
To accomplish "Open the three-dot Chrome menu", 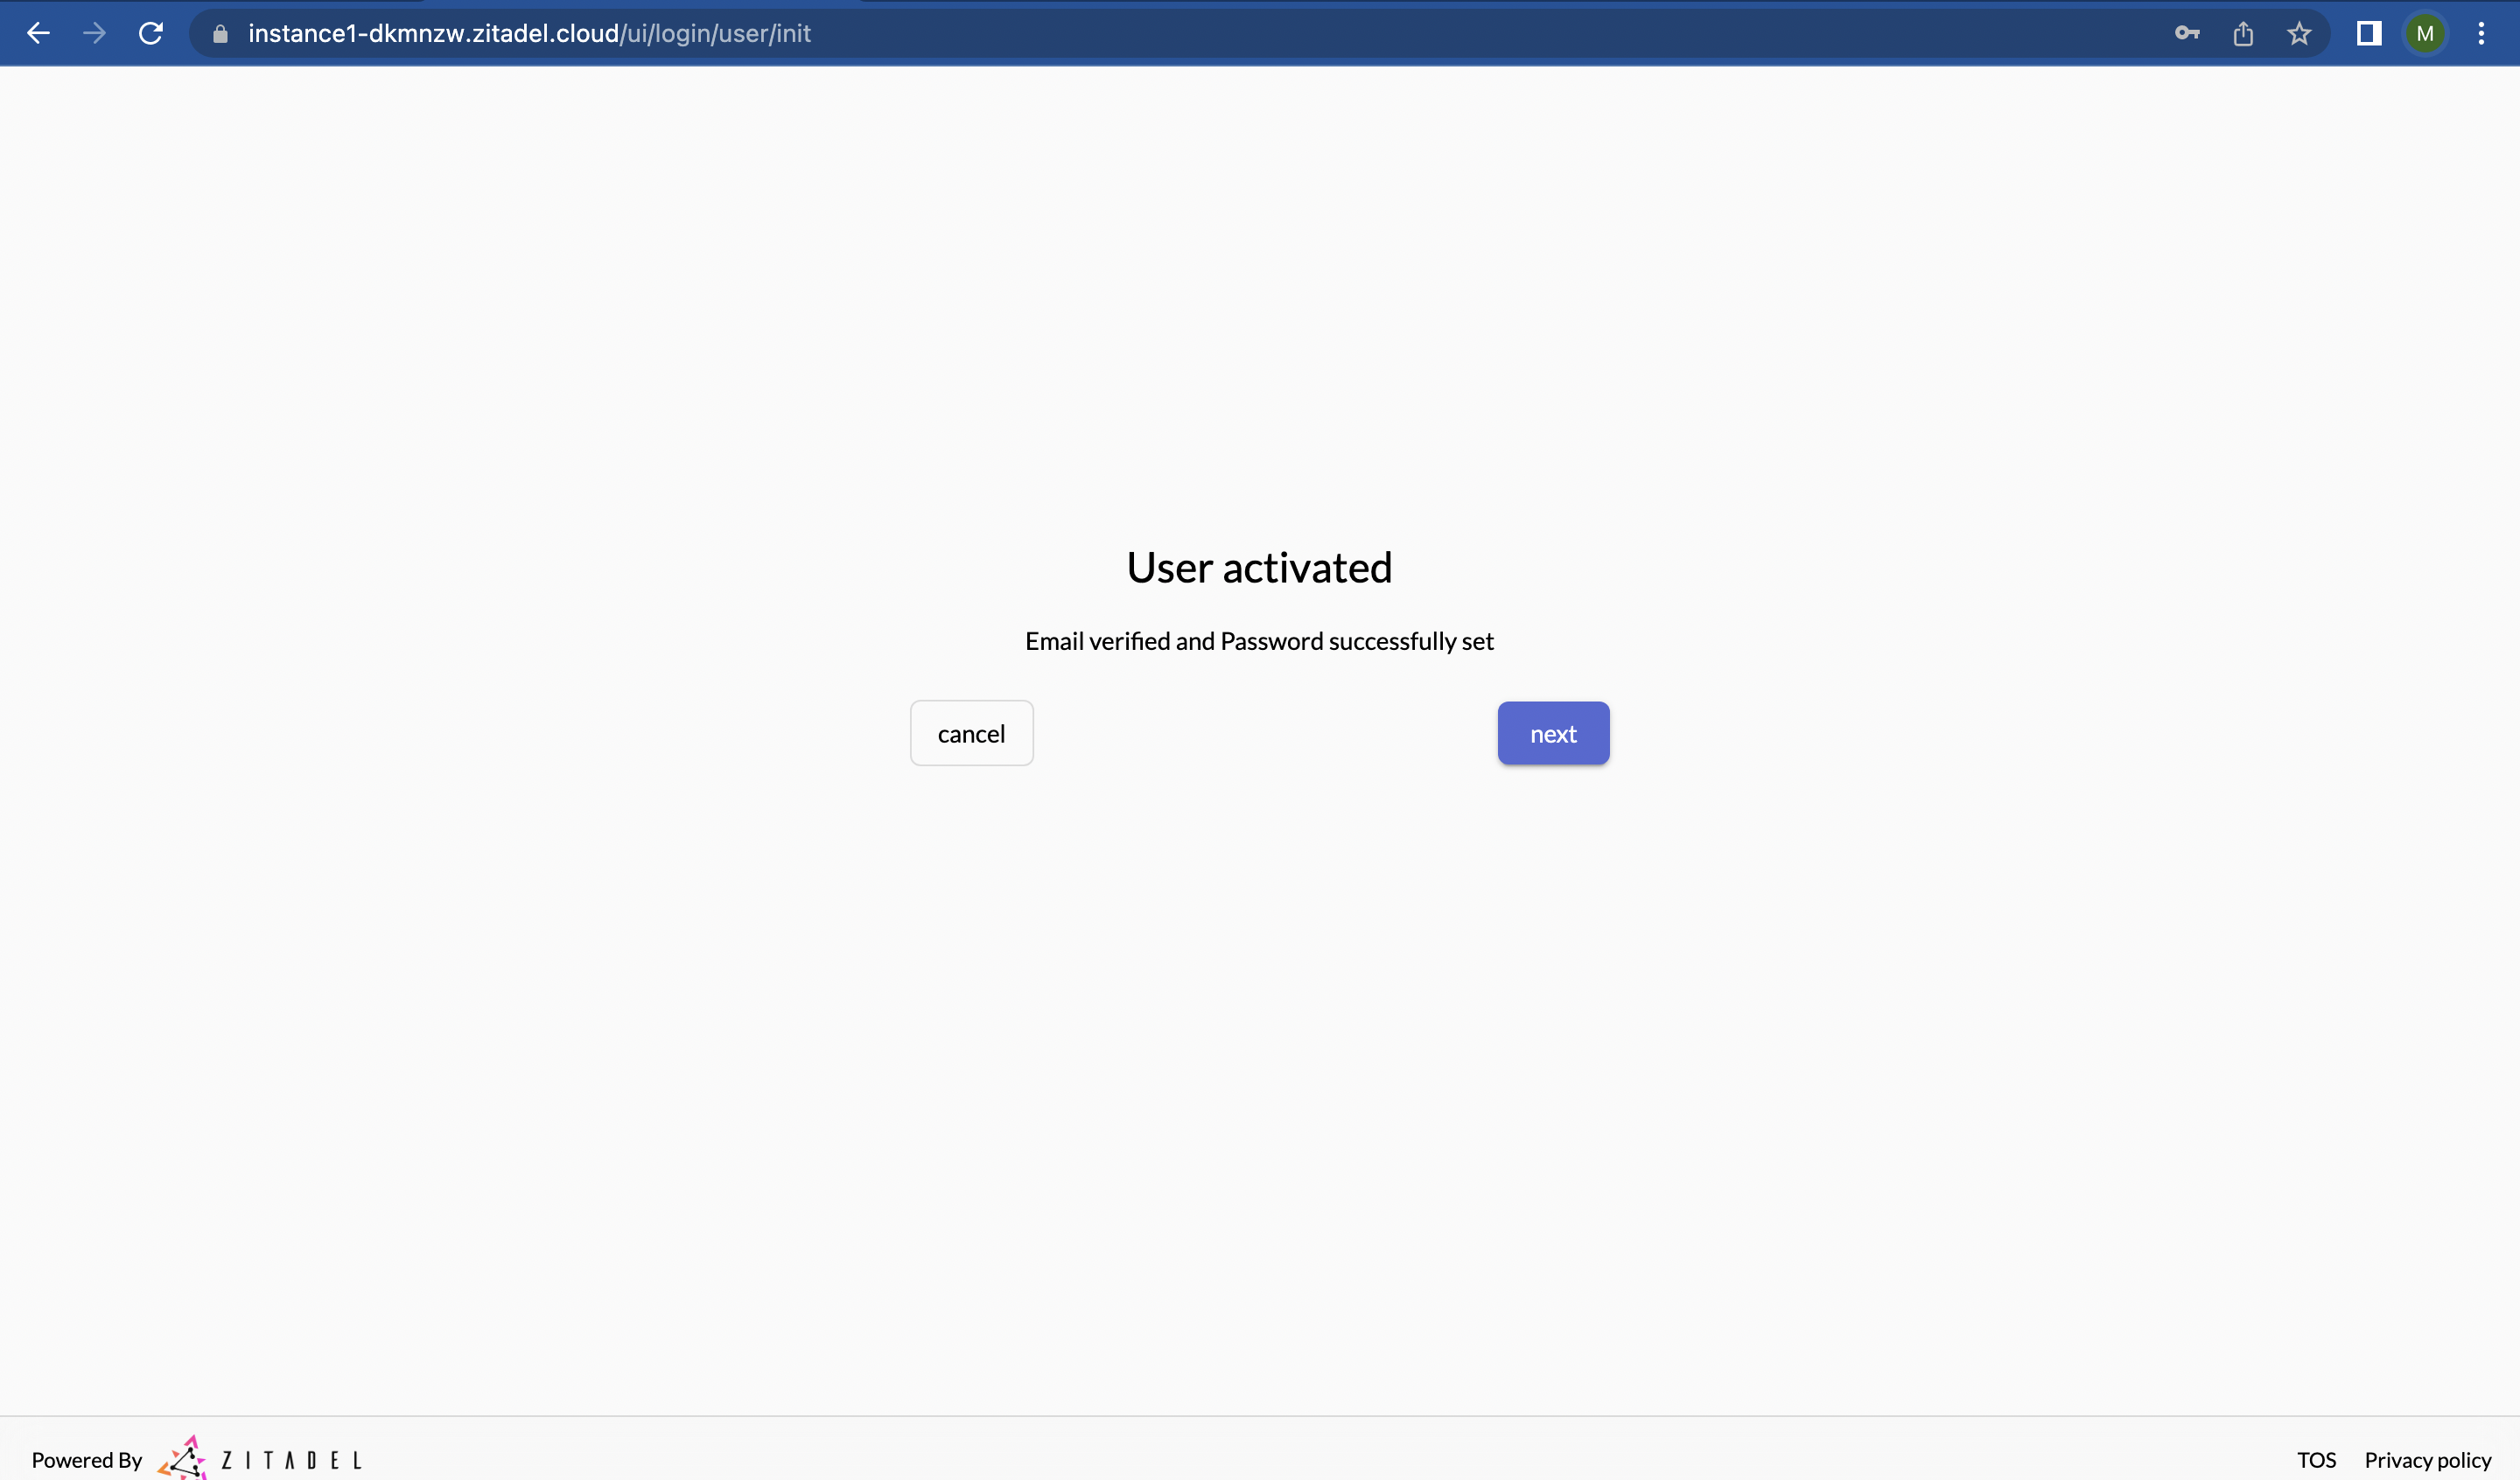I will (x=2481, y=33).
